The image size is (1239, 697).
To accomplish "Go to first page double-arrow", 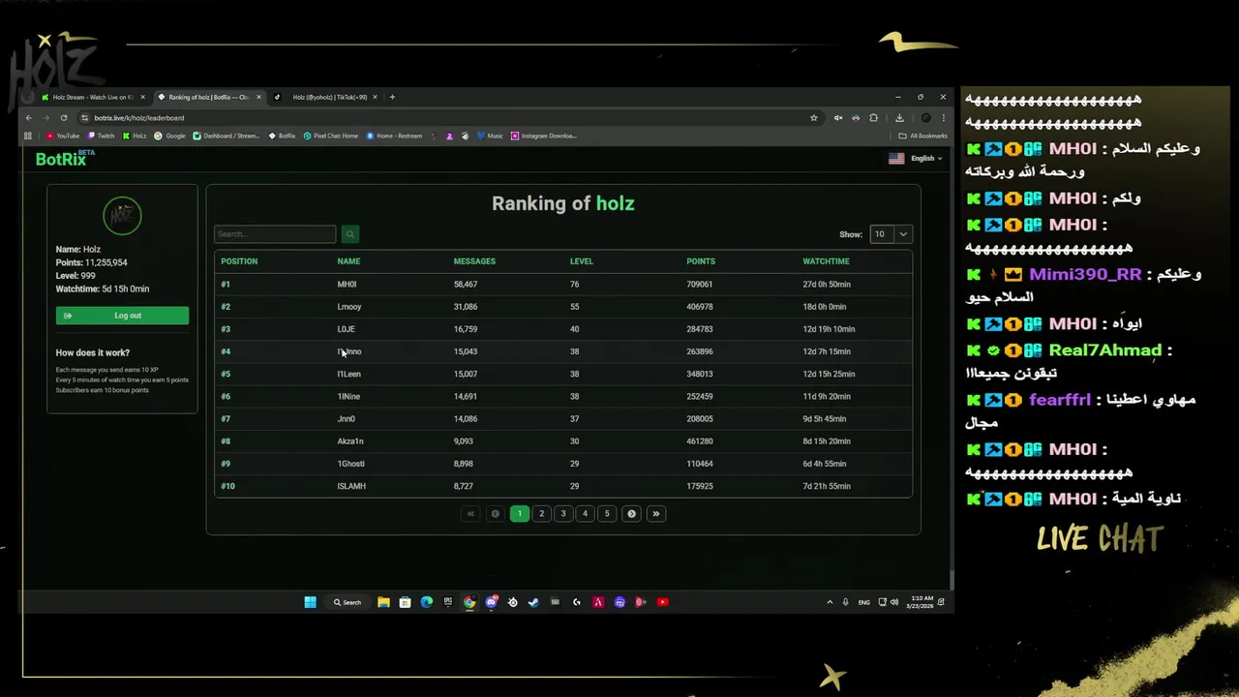I will (x=471, y=514).
